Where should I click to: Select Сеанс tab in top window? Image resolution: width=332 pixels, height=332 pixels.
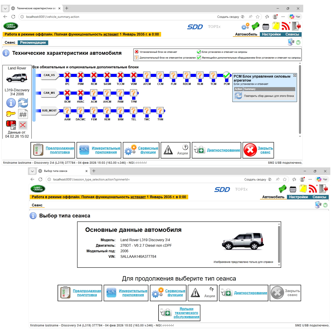pyautogui.click(x=10, y=43)
